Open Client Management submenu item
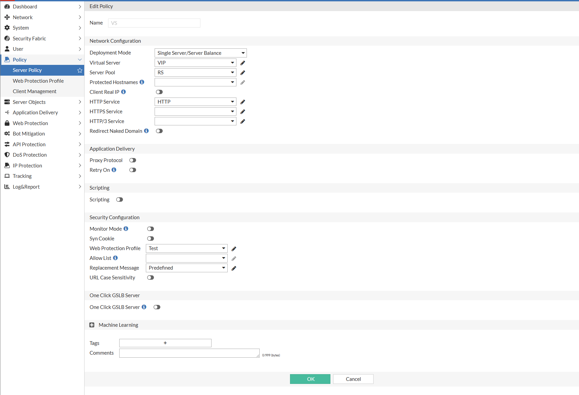Image resolution: width=579 pixels, height=395 pixels. pyautogui.click(x=34, y=91)
